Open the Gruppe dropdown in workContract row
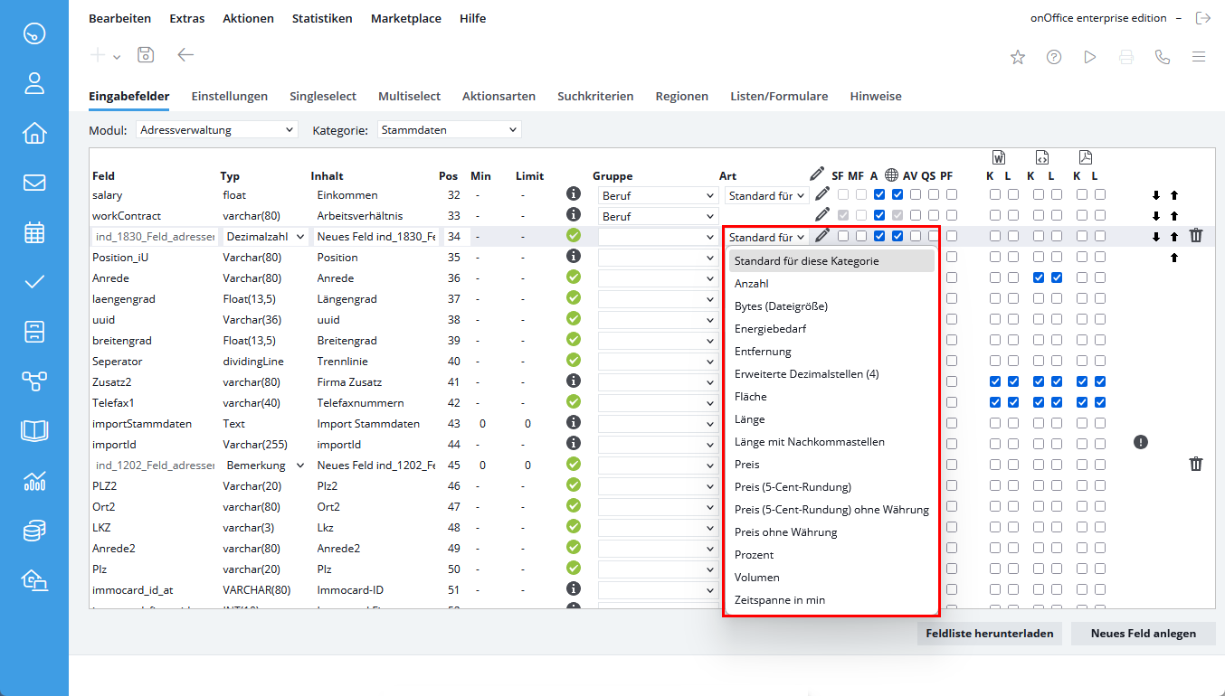Screen dimensions: 1225x696 tap(658, 216)
